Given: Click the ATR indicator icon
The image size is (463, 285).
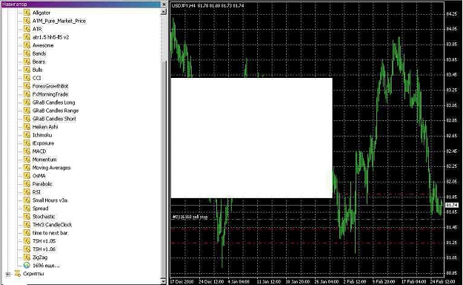Looking at the screenshot, I should coord(27,29).
